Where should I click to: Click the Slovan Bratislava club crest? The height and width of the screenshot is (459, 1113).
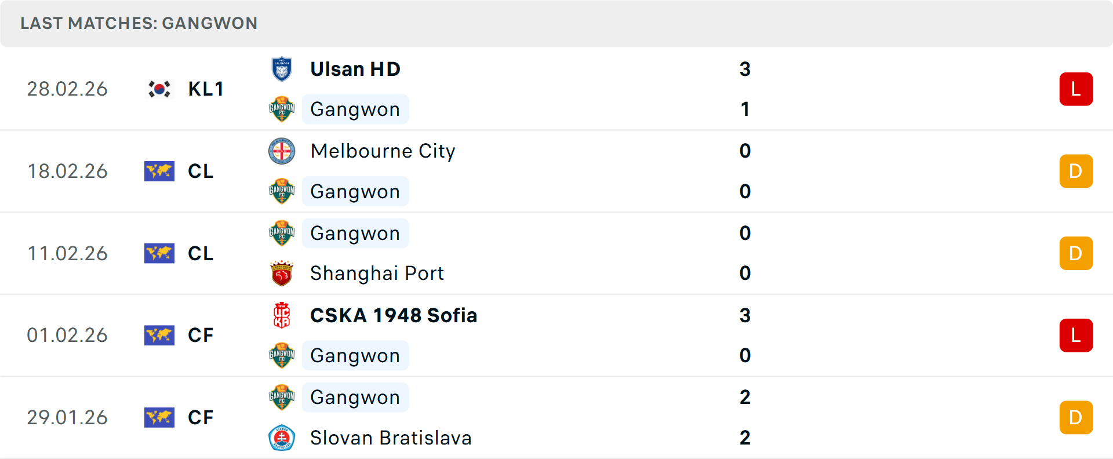282,438
